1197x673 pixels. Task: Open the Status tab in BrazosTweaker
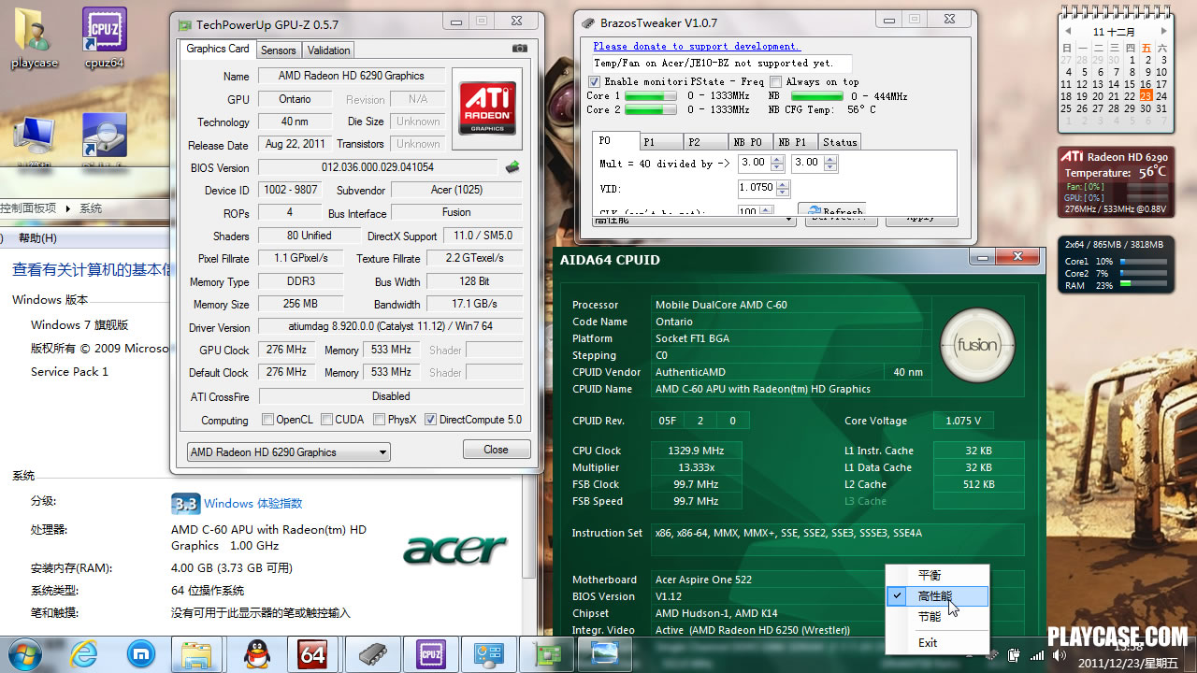840,142
